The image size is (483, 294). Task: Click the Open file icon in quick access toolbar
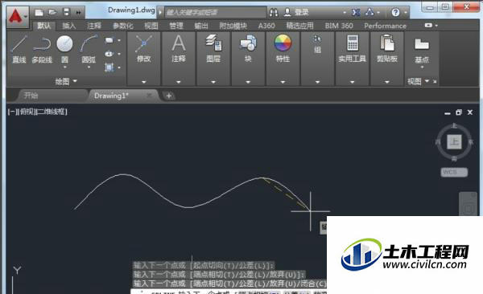click(52, 12)
